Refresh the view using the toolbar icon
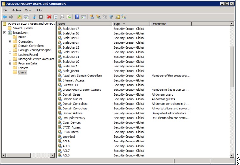This screenshot has height=165, width=240. pos(62,17)
